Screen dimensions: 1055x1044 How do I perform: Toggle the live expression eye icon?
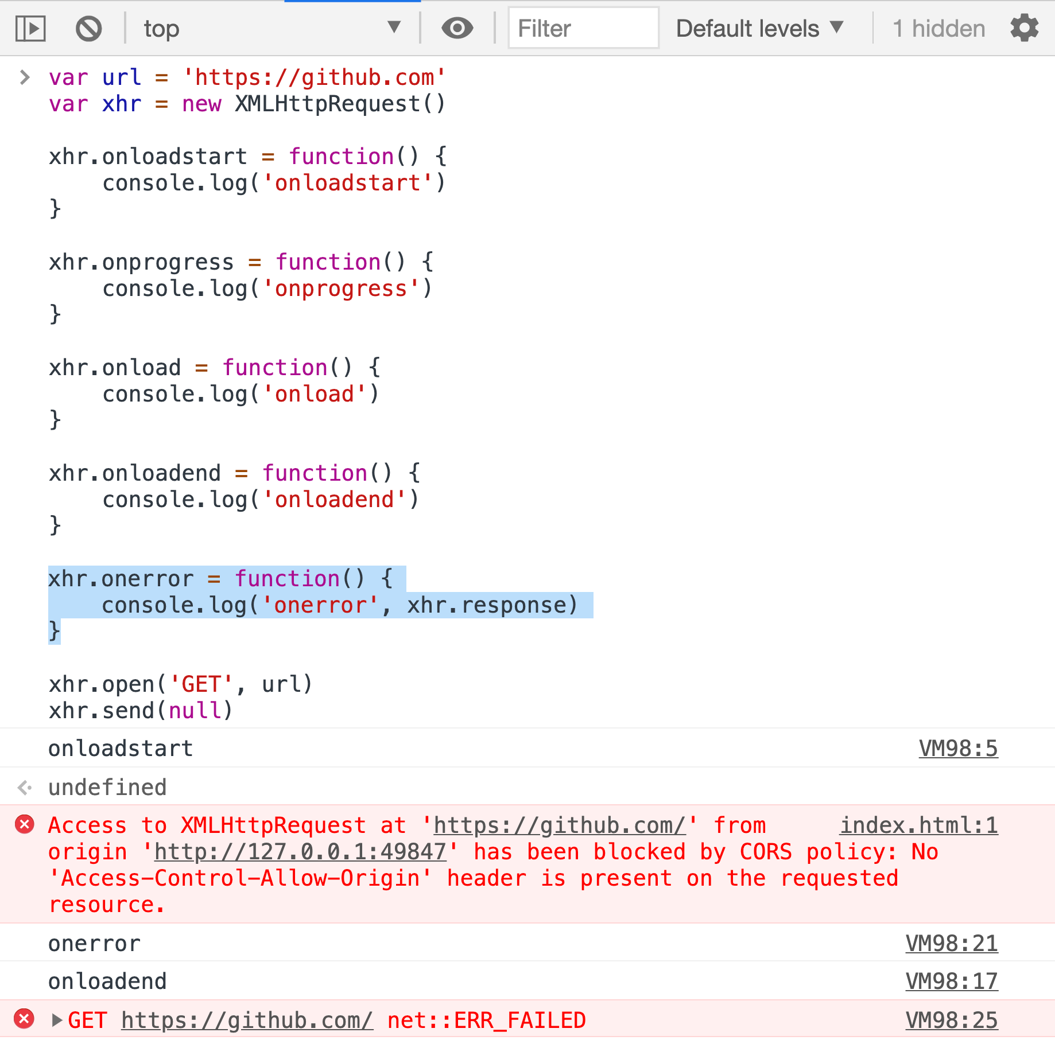(457, 28)
